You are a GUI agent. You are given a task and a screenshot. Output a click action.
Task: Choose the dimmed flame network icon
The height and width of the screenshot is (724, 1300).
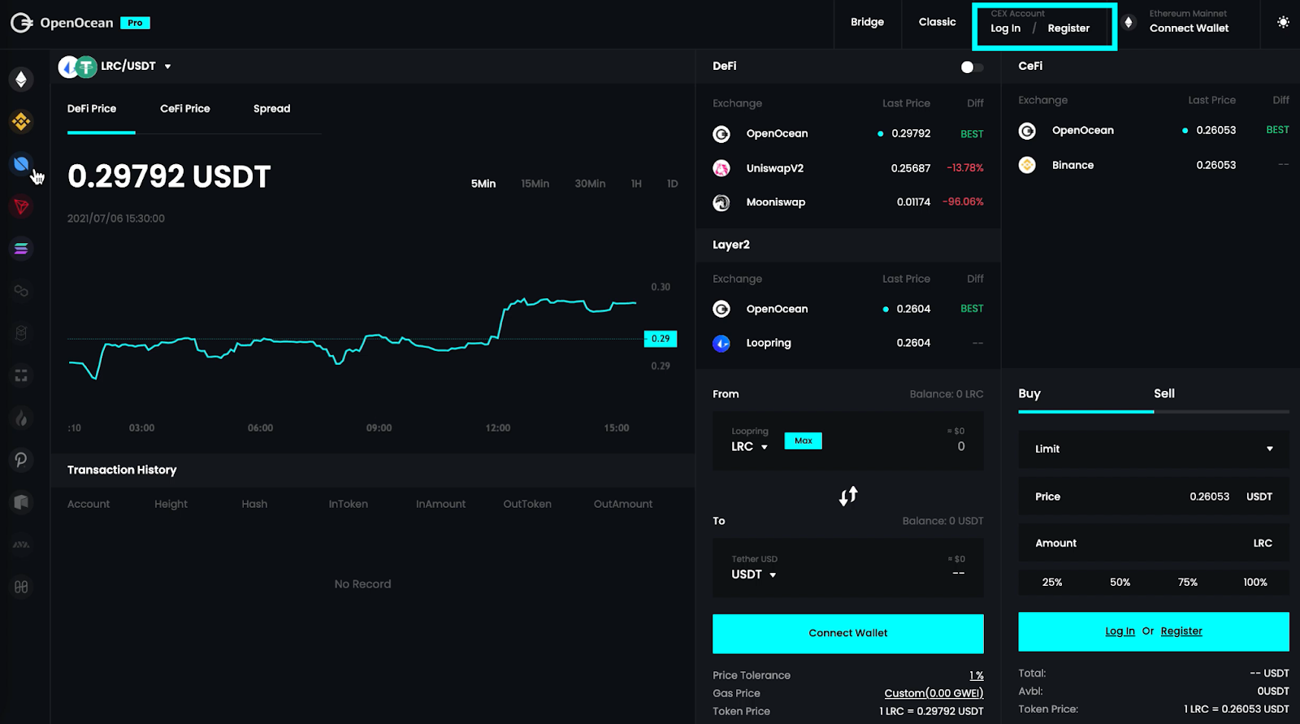(x=21, y=418)
